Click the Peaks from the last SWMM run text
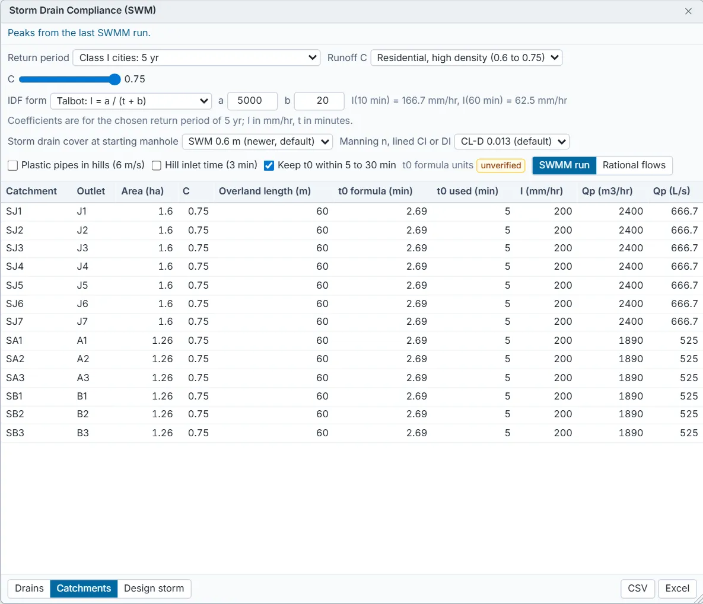The height and width of the screenshot is (604, 703). pos(79,33)
